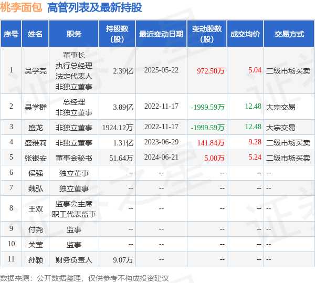
Task: Click 吴学亮's 二级市场买卖 cell
Action: pyautogui.click(x=288, y=71)
